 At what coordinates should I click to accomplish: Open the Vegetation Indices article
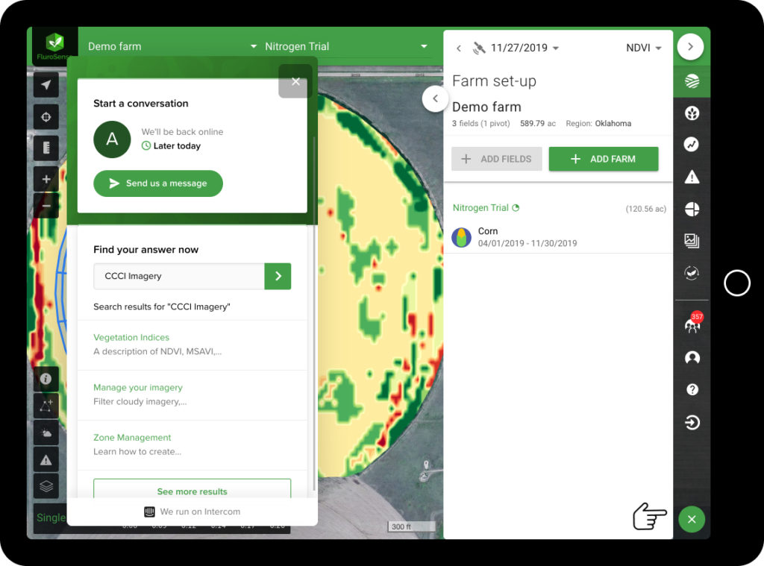192,345
